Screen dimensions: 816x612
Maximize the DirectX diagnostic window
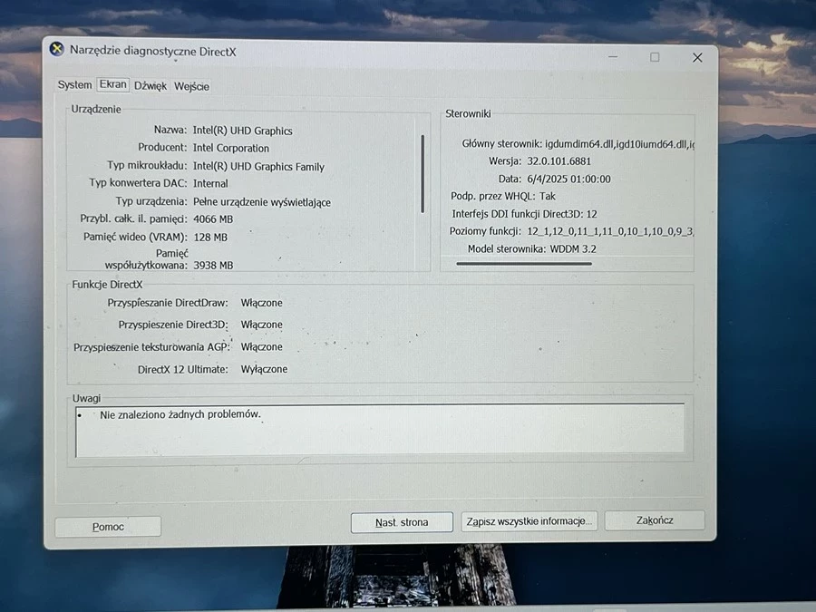(655, 57)
